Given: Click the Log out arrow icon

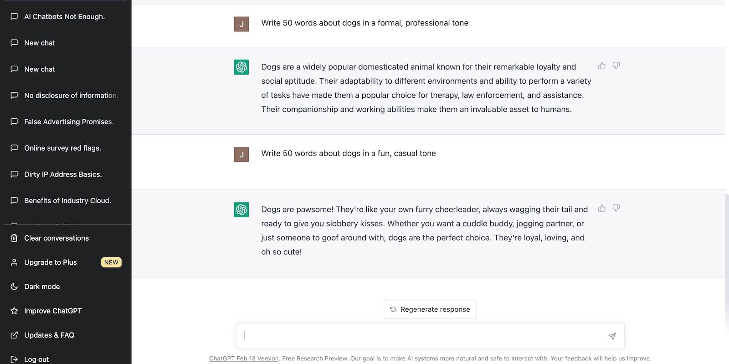Looking at the screenshot, I should tap(14, 359).
